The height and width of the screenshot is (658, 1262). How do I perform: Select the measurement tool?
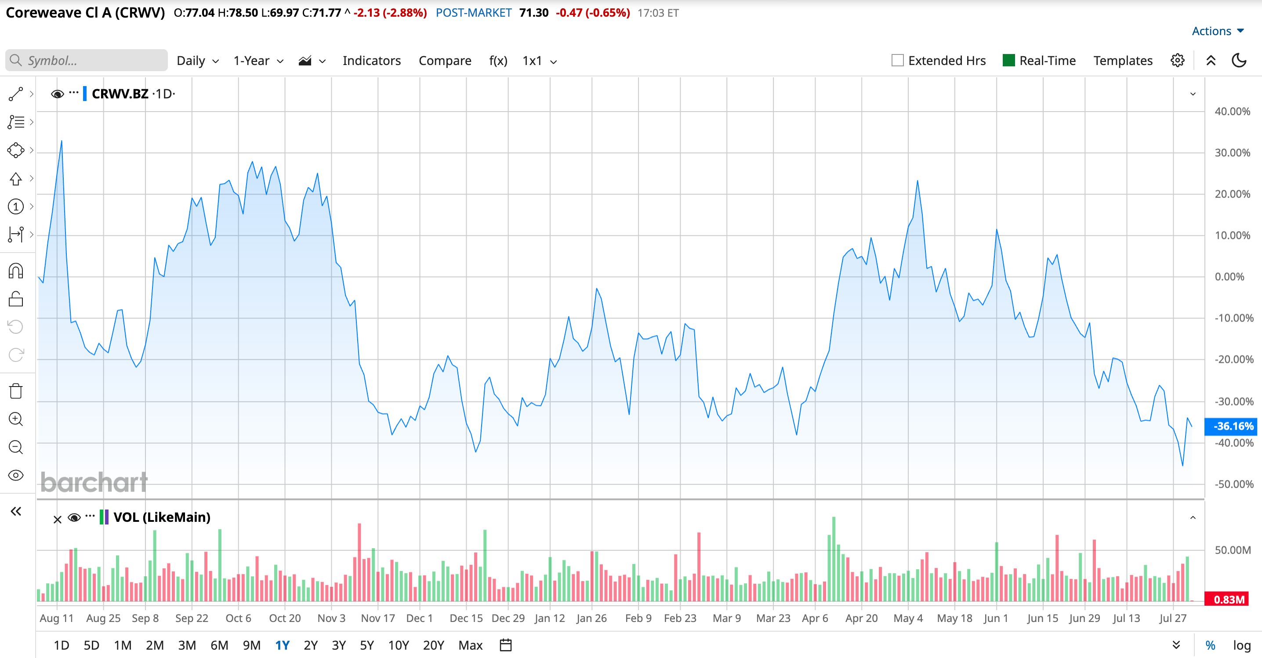pyautogui.click(x=16, y=235)
